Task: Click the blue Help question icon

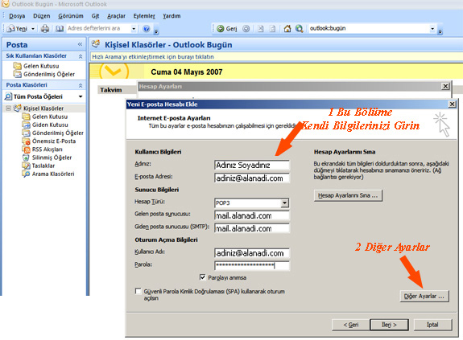Action: (147, 29)
